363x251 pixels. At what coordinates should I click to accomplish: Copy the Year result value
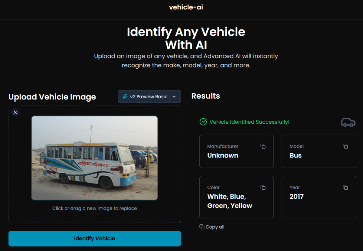pyautogui.click(x=346, y=187)
